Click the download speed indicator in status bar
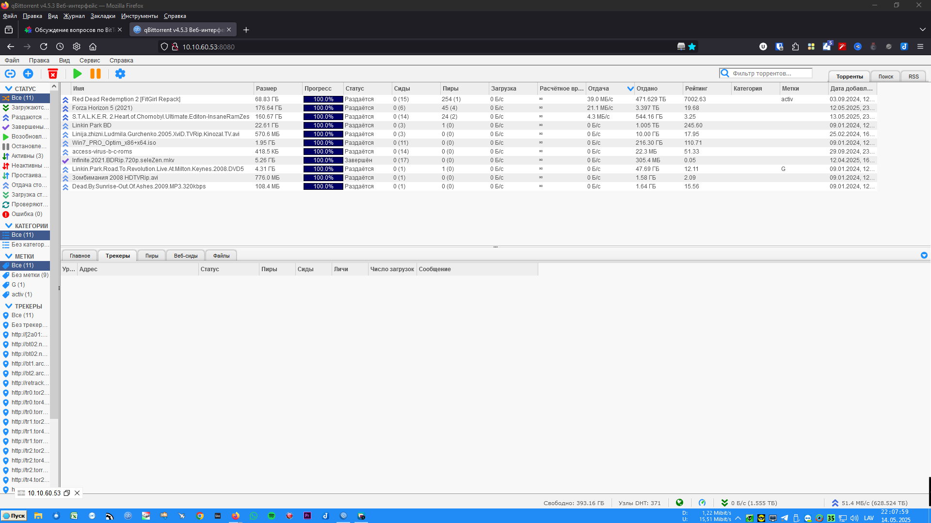This screenshot has width=931, height=523. pyautogui.click(x=749, y=503)
